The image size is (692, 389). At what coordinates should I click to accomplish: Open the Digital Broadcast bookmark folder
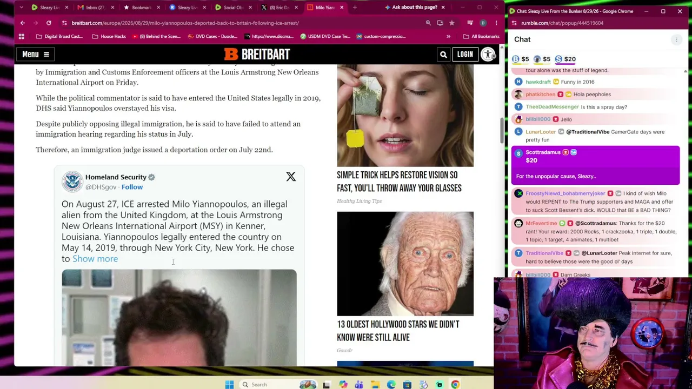click(58, 36)
